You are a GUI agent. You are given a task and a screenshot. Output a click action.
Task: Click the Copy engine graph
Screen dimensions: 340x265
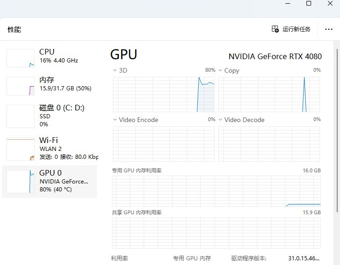click(x=269, y=95)
